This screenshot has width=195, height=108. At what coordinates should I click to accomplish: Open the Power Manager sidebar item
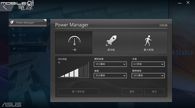click(28, 23)
